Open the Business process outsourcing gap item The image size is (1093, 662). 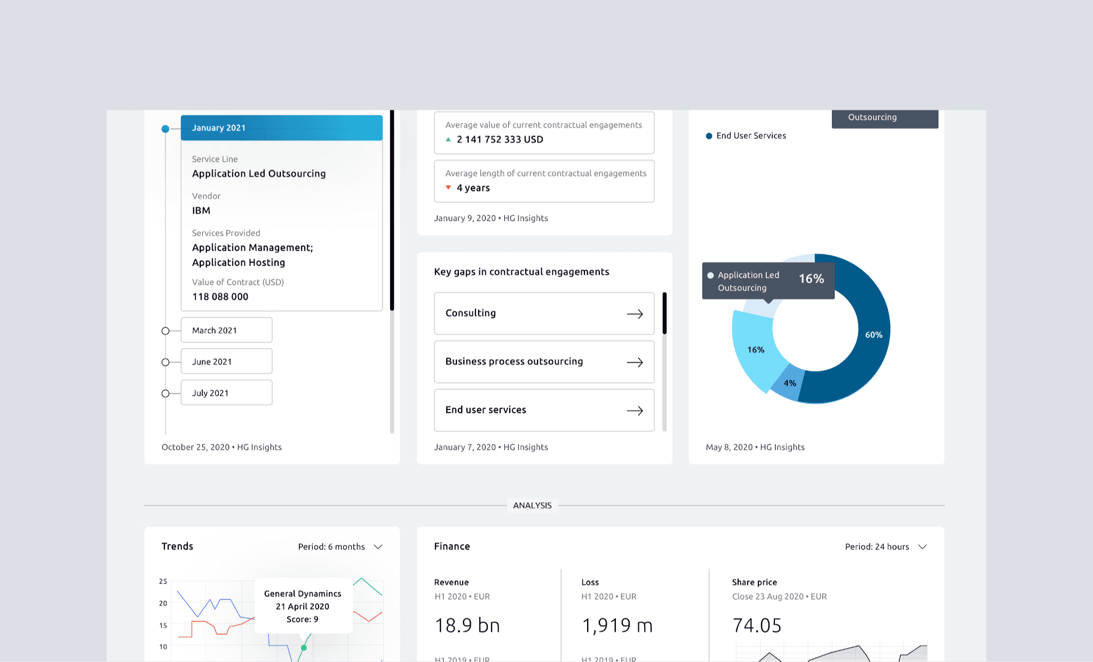514,362
